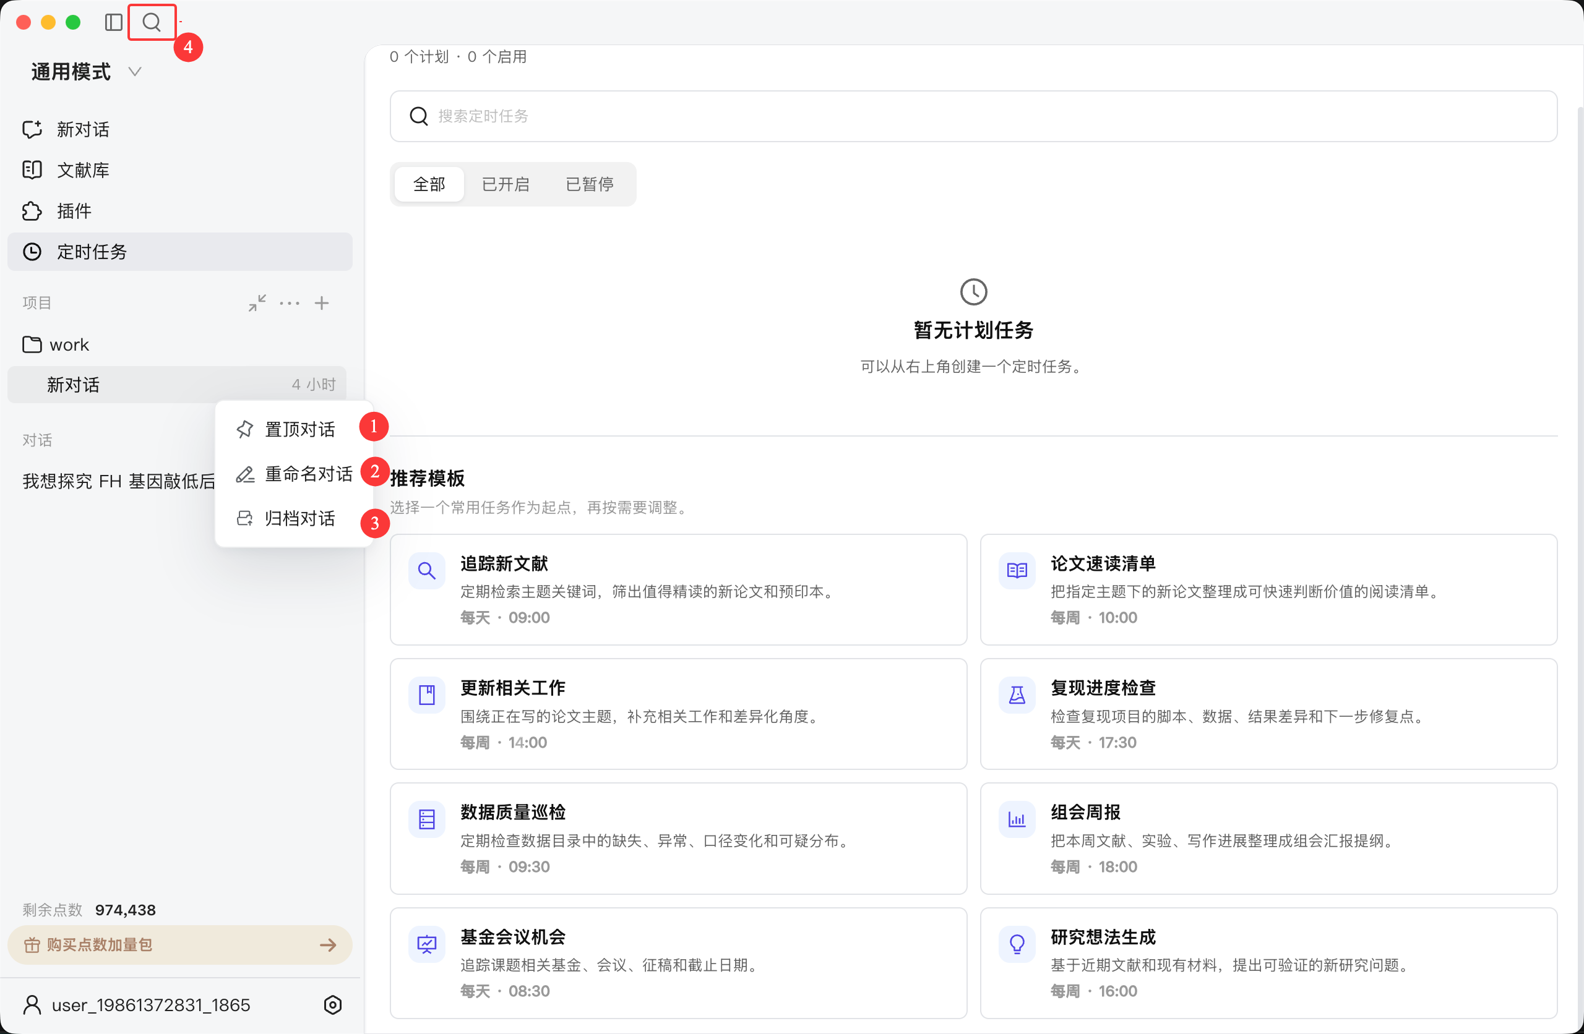
Task: Click the 每周 · 16:00 schedule text
Action: coord(1093,991)
